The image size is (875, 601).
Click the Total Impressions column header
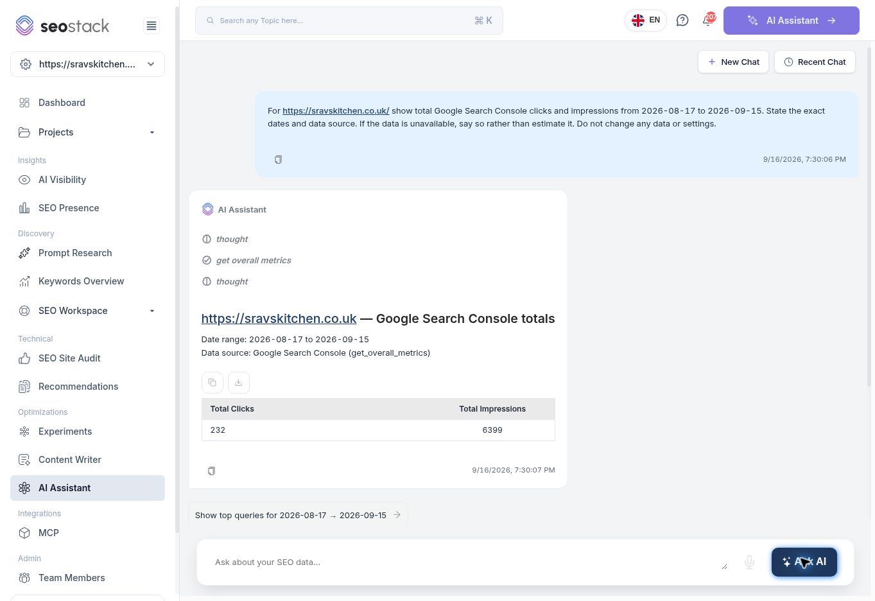click(492, 409)
